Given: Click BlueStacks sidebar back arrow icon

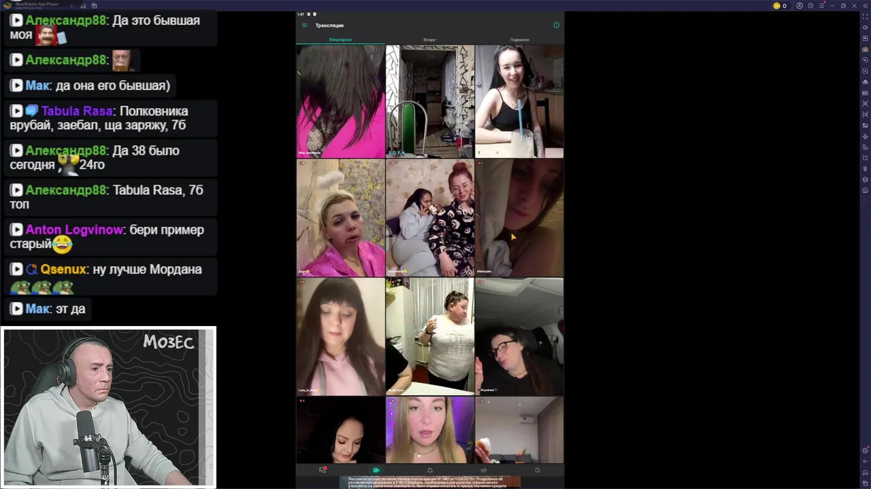Looking at the screenshot, I should [865, 461].
